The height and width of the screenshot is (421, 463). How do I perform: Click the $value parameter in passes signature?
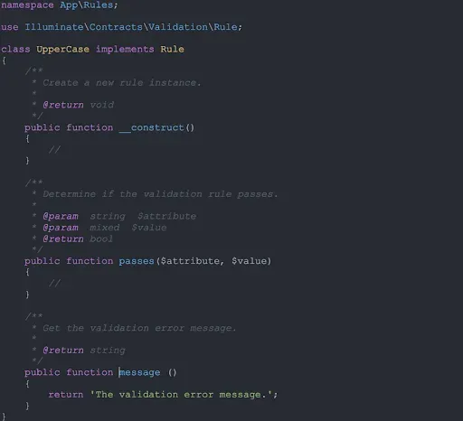point(250,261)
